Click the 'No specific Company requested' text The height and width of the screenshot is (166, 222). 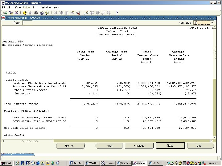click(x=27, y=45)
